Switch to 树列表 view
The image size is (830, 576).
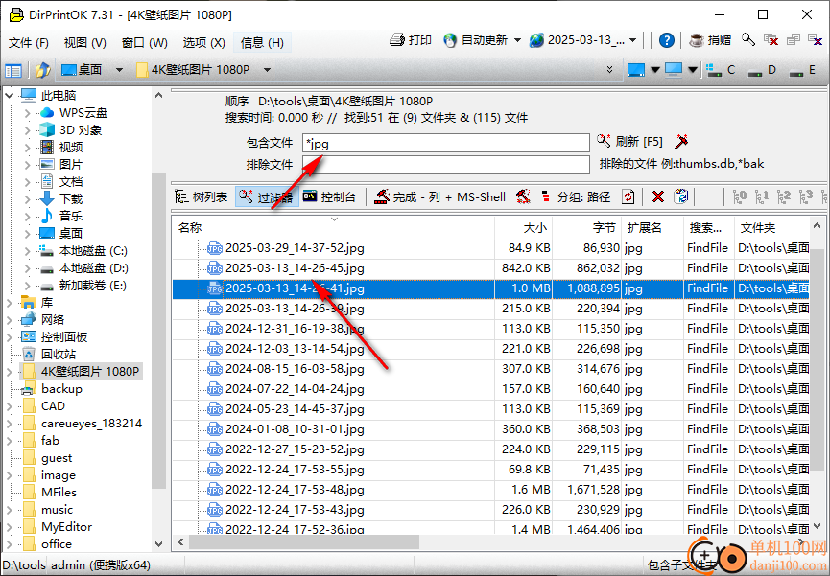coord(202,196)
